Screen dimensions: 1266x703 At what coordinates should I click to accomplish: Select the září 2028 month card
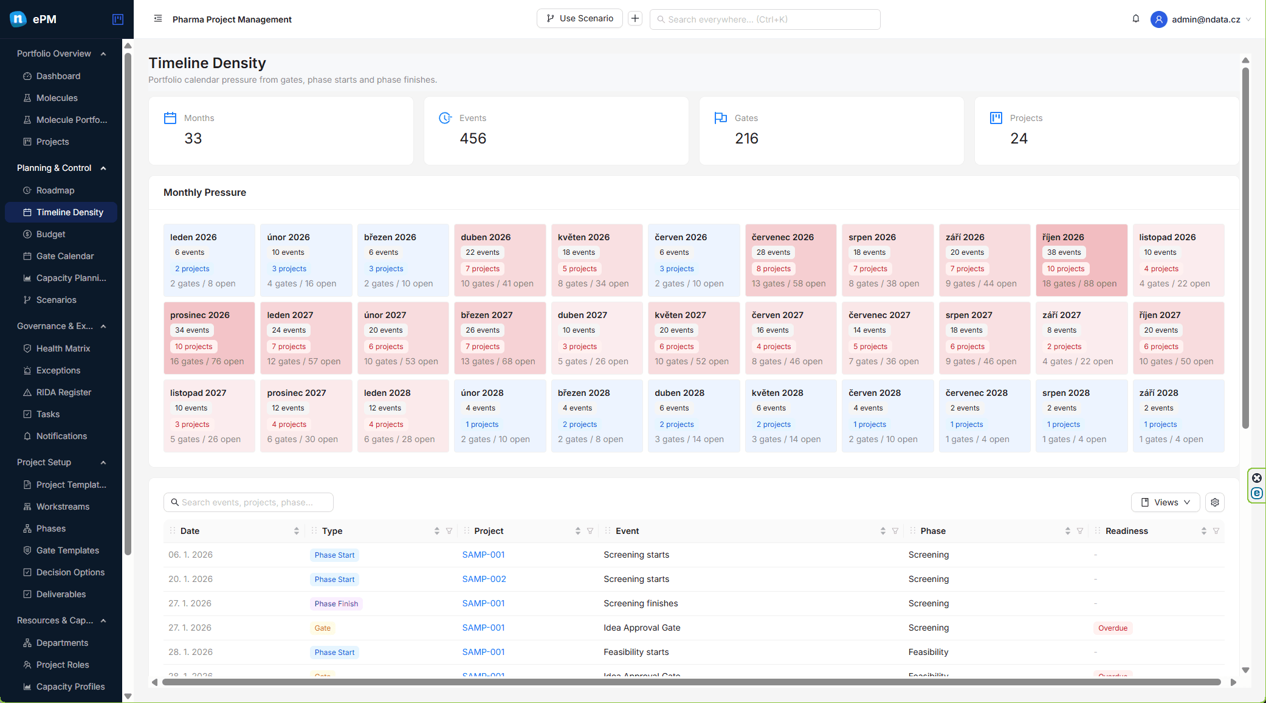1178,416
